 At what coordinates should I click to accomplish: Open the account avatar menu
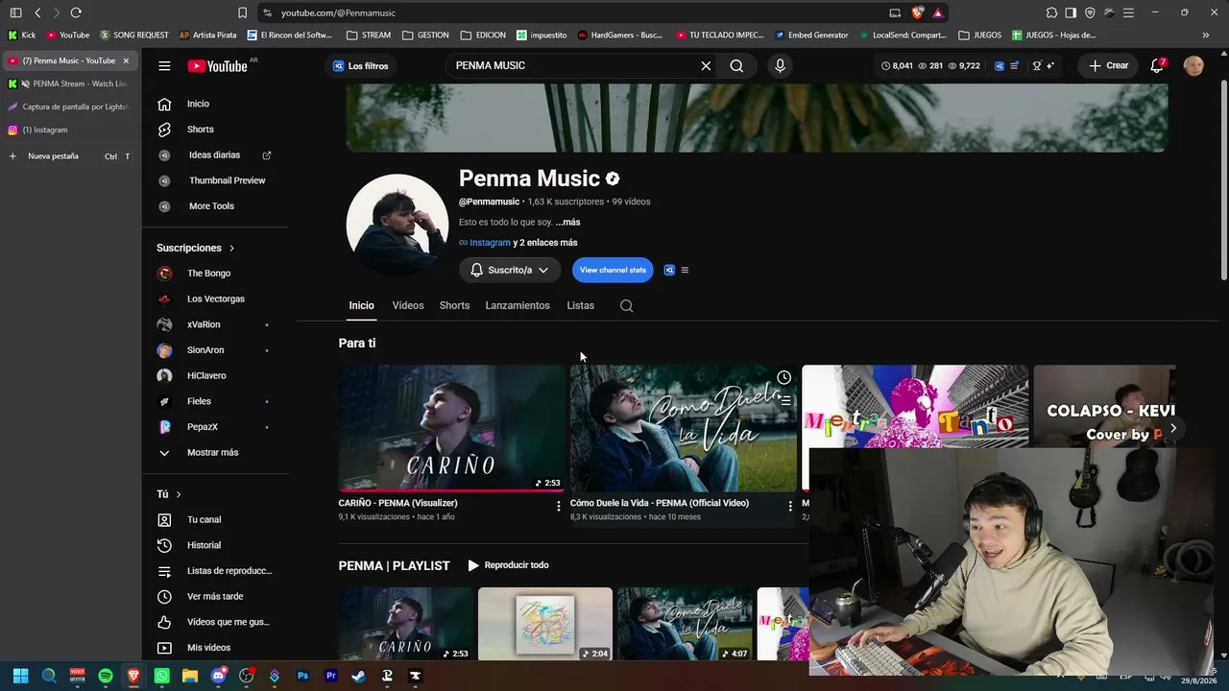1193,65
